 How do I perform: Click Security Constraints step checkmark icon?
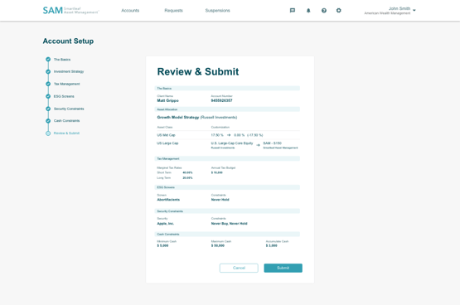point(48,109)
